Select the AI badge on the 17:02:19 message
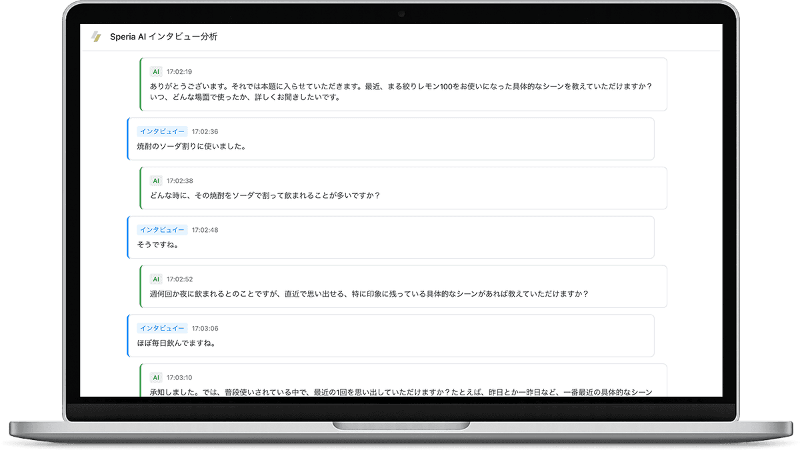Viewport: 800px width, 450px height. (155, 71)
